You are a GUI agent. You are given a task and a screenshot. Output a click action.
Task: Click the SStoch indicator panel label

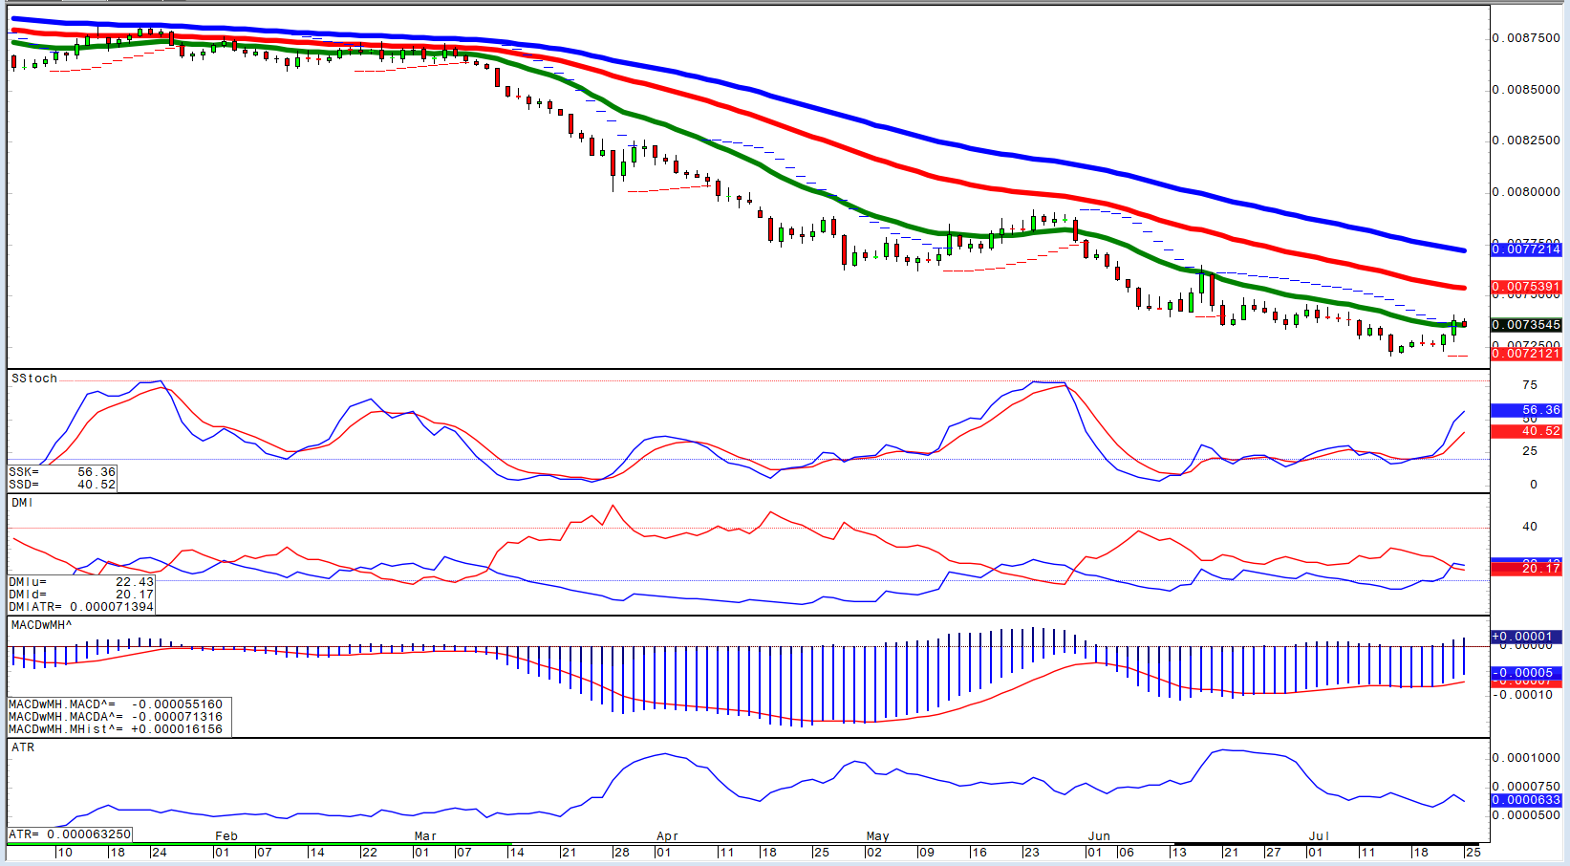point(34,379)
